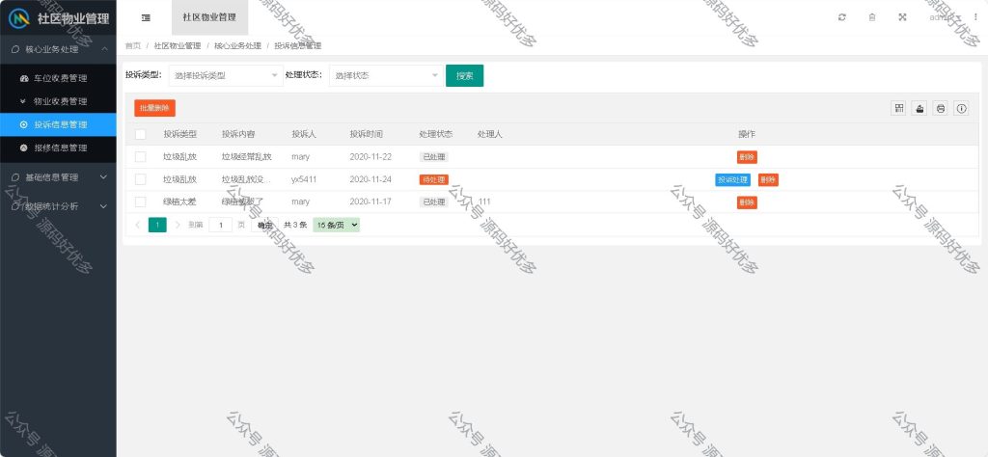Collapse the 核心业务处理 menu group

(58, 49)
